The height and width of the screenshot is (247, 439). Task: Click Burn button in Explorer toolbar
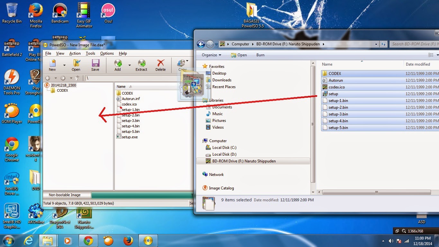point(260,55)
